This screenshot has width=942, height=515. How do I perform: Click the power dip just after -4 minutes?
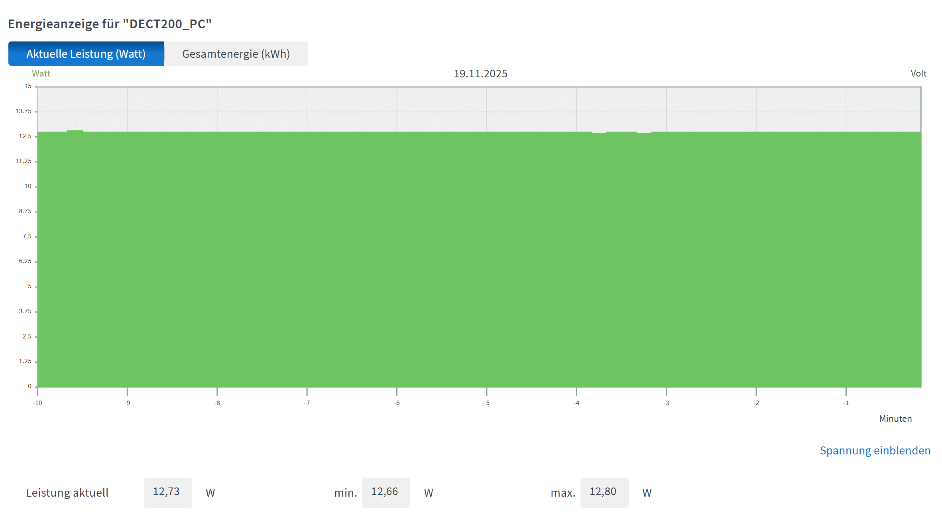(599, 133)
